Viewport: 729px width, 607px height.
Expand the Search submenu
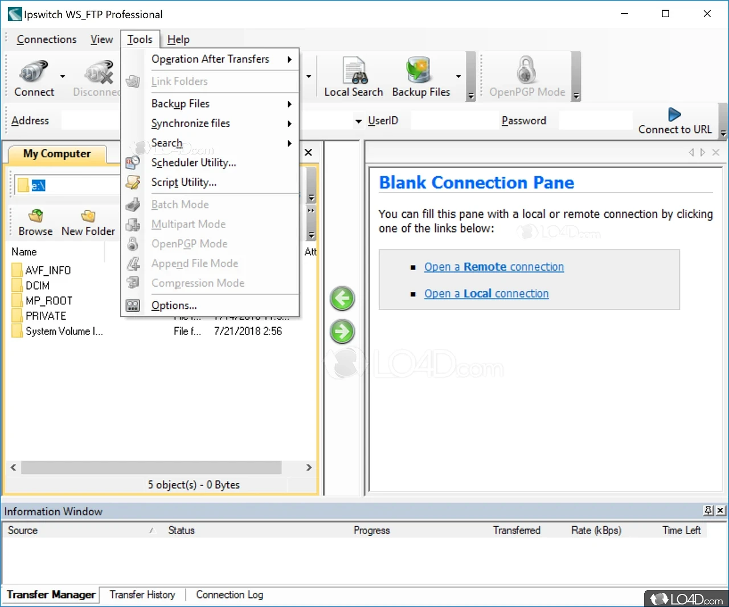[x=289, y=144]
